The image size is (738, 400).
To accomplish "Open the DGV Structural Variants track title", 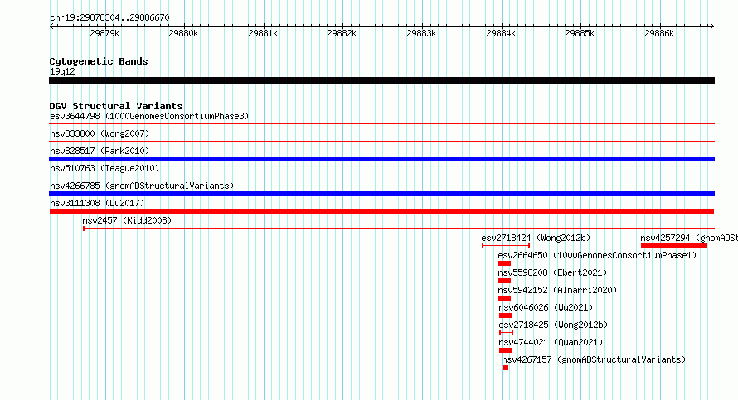I will [x=116, y=106].
